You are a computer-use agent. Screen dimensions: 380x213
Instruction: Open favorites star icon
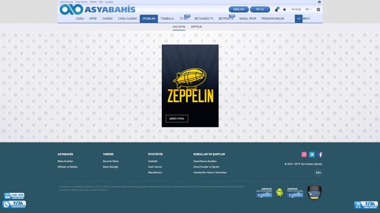(285, 9)
